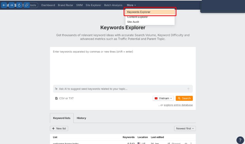Click the drag handle dots icon
This screenshot has width=245, height=144.
(23, 5)
